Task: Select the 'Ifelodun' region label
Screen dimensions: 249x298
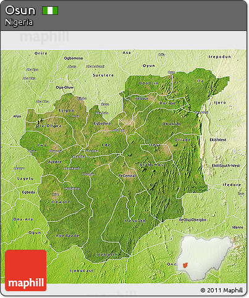Action: (141, 99)
